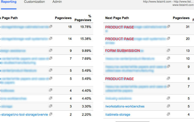This screenshot has height=122, width=194.
Task: Click the PRODUCT PAGE entry with 8 pageviews
Action: tap(120, 79)
